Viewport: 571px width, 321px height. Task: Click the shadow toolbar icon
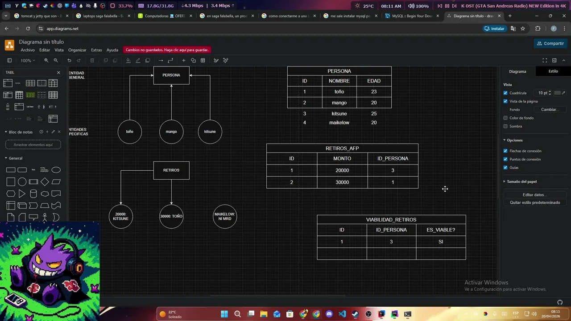(x=148, y=60)
